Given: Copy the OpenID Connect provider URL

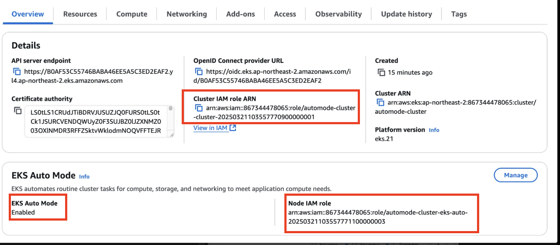Looking at the screenshot, I should [199, 72].
